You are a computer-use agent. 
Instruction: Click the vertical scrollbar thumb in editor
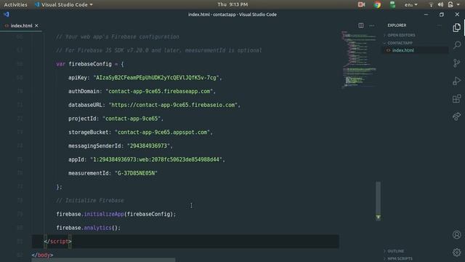(x=378, y=201)
